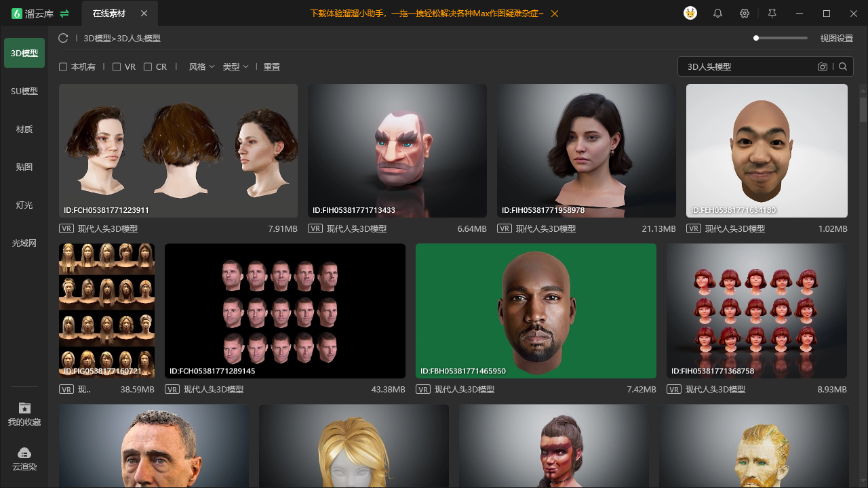Pin the window with pushpin icon
The height and width of the screenshot is (488, 868).
tap(772, 14)
